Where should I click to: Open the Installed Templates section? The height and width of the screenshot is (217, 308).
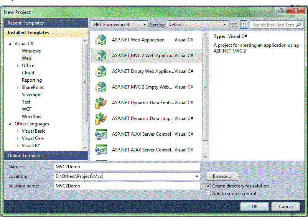pyautogui.click(x=46, y=33)
